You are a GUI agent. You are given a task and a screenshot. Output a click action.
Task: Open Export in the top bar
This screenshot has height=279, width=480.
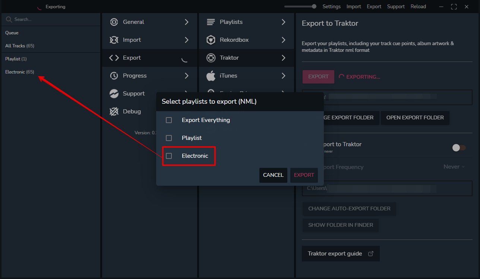click(x=374, y=7)
